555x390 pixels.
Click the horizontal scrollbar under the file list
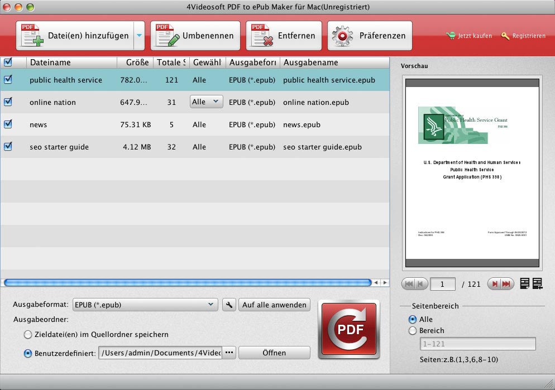point(186,283)
